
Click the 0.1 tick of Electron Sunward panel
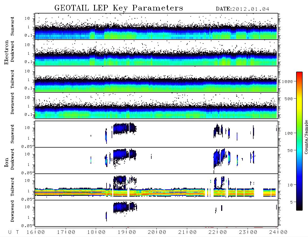[x=29, y=35]
